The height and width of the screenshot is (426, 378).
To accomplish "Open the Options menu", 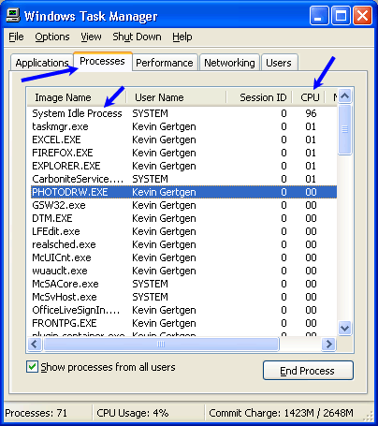I will coord(52,37).
